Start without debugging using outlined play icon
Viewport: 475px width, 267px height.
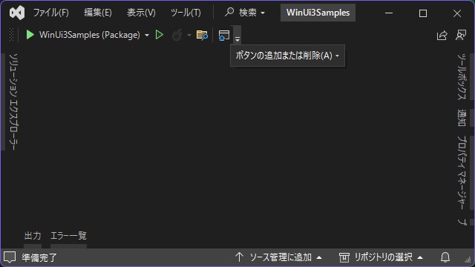click(x=160, y=35)
